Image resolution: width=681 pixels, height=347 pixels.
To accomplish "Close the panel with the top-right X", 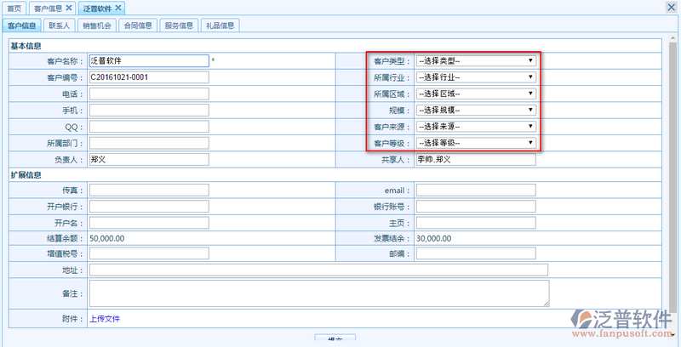I will 671,8.
